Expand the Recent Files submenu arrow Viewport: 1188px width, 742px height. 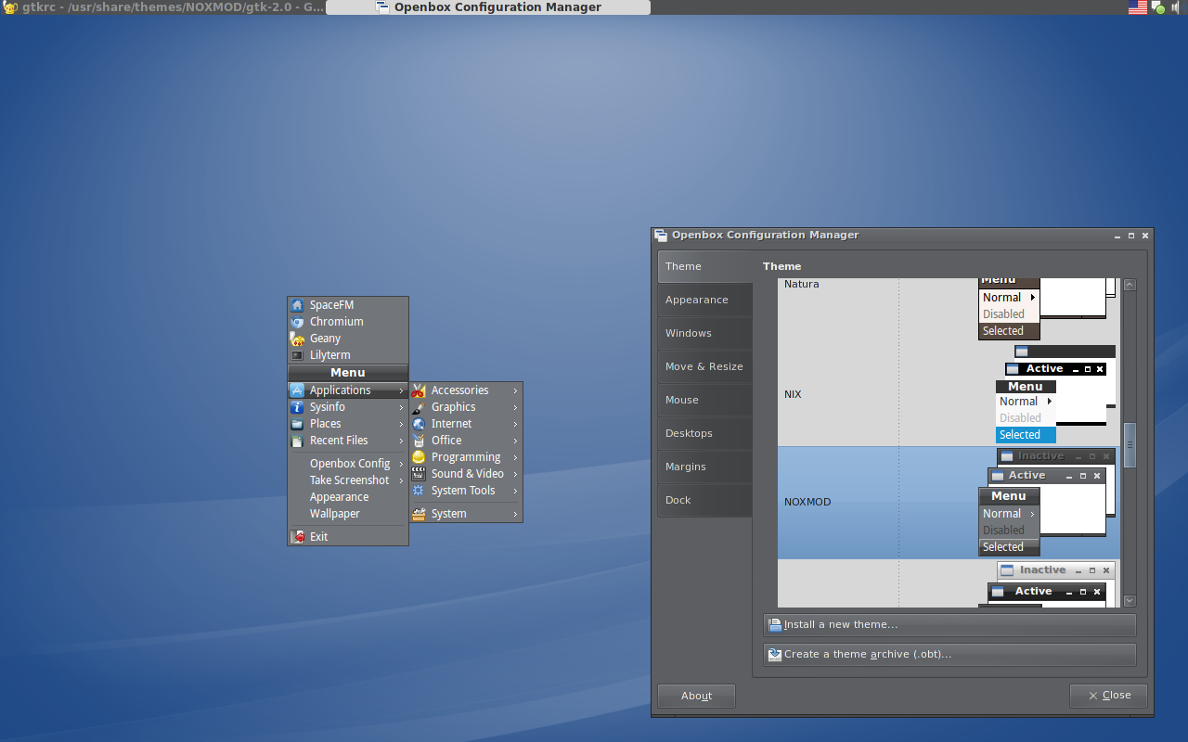click(x=401, y=441)
